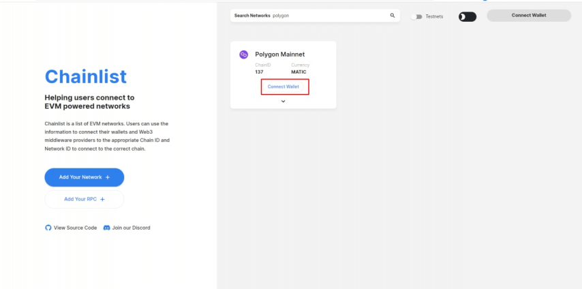Click the purple Polygon network logo
The width and height of the screenshot is (582, 289).
tap(244, 55)
